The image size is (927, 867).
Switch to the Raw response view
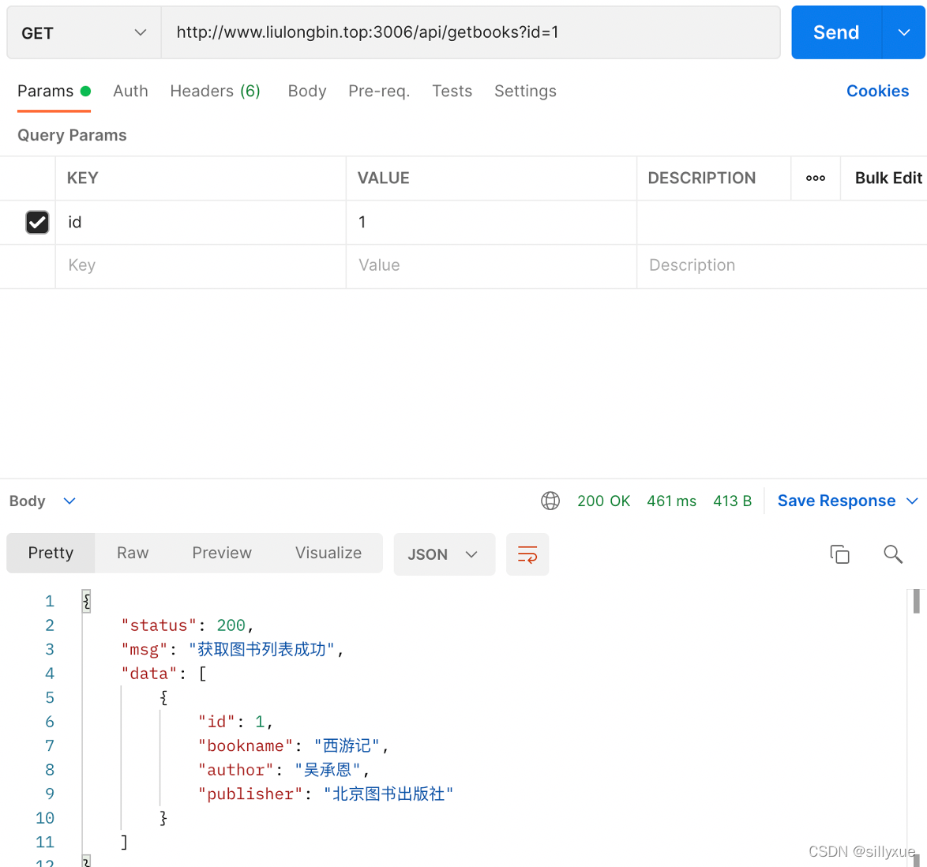[133, 553]
